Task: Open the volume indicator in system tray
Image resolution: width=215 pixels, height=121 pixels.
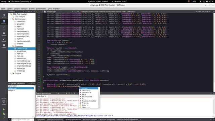Action: point(207,1)
